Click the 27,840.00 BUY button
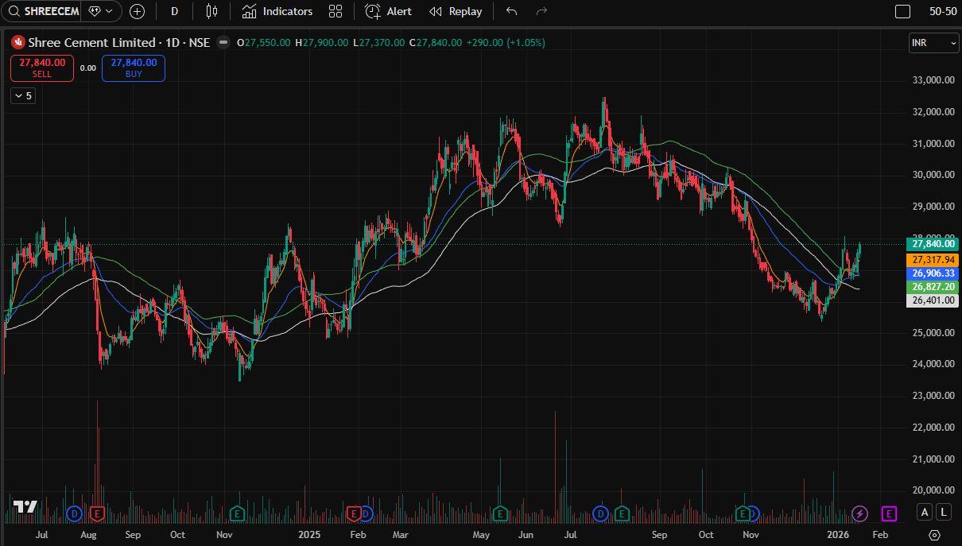 point(134,68)
